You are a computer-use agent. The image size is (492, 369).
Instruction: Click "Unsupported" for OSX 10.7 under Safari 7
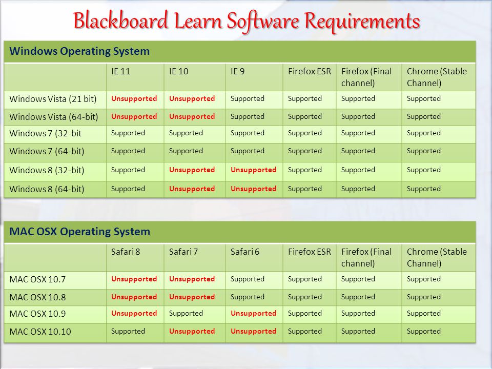(192, 279)
